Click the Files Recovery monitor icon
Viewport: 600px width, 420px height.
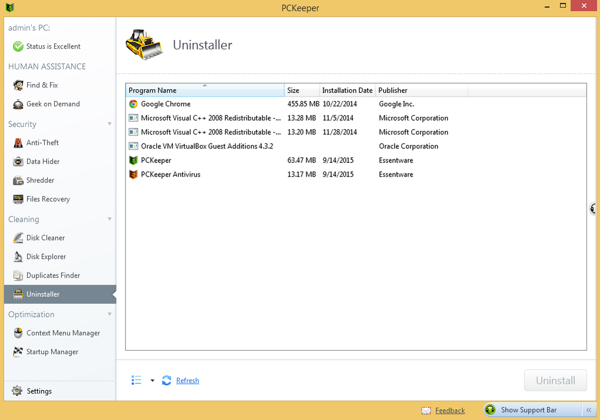pos(18,199)
